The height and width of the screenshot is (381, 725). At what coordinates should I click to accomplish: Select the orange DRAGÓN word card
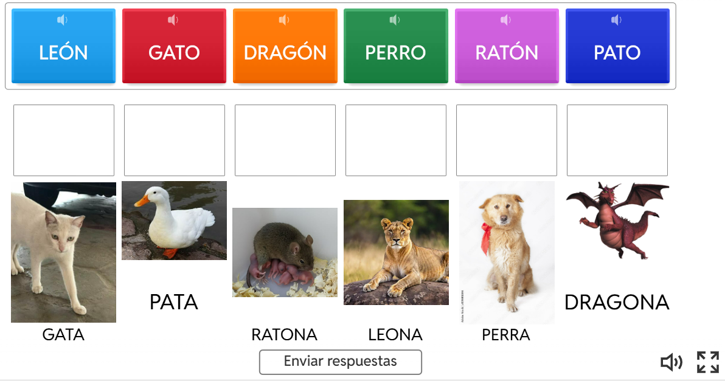point(285,46)
